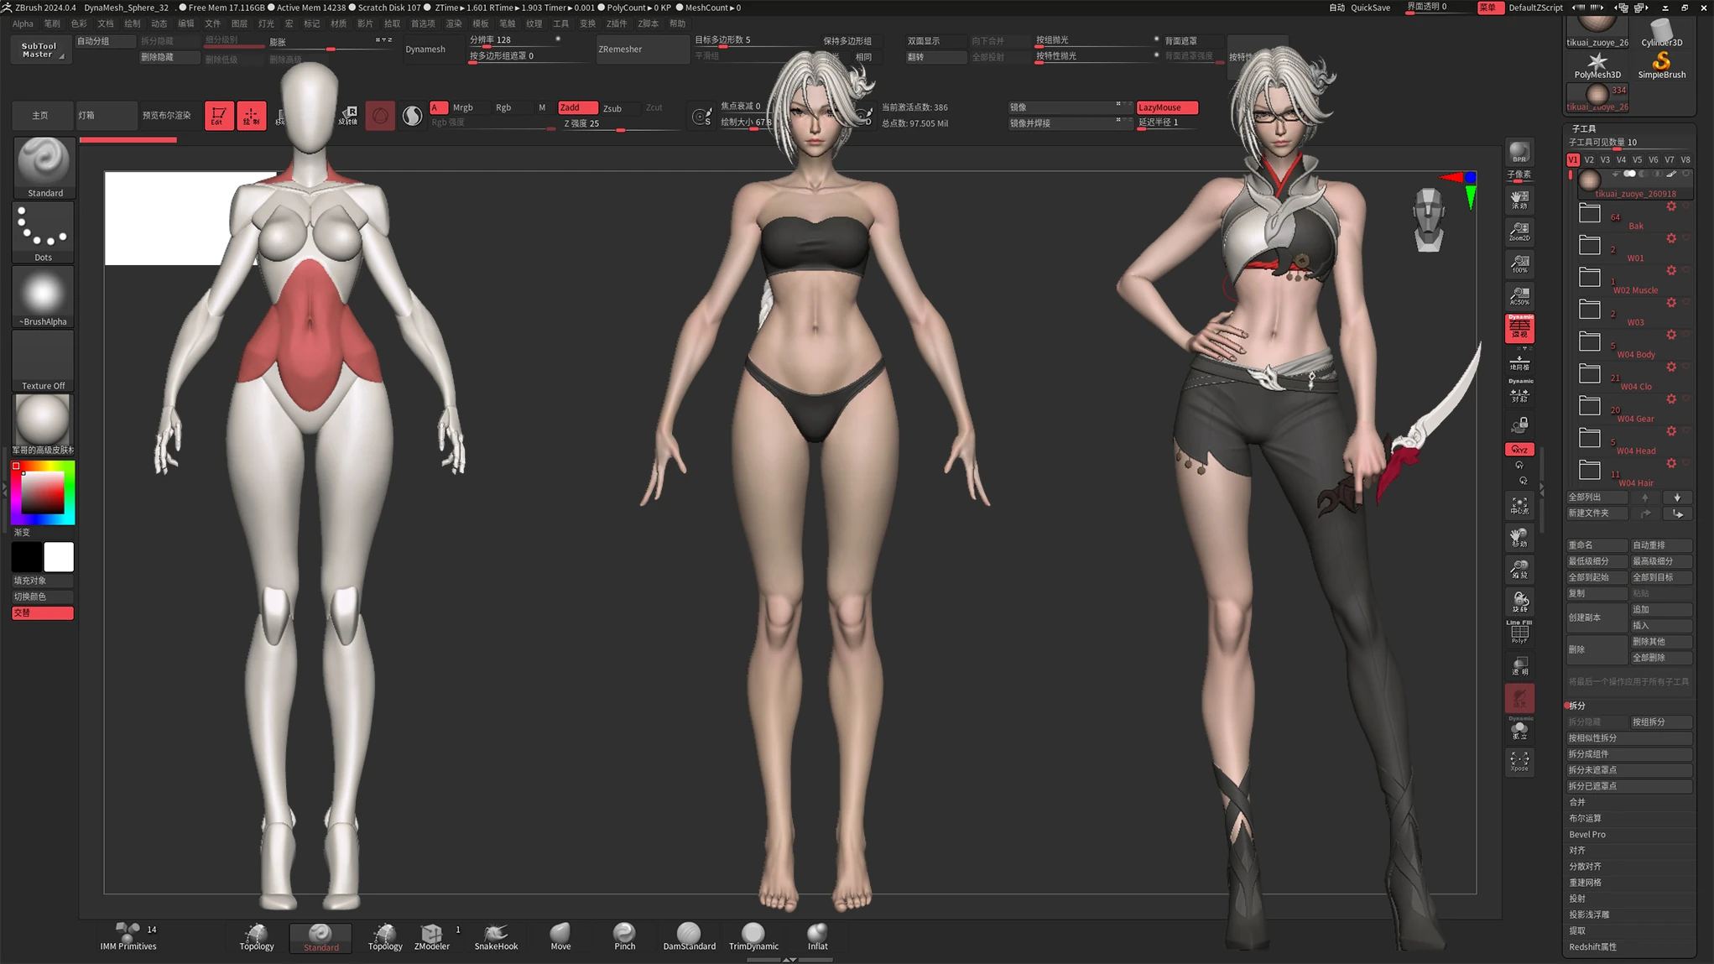Enable Mrgb draw mode
Image resolution: width=1714 pixels, height=964 pixels.
click(463, 107)
